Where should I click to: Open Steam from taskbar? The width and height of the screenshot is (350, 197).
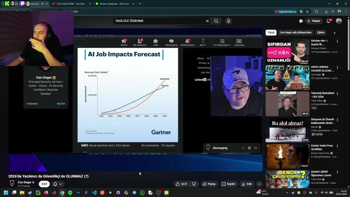(30, 193)
